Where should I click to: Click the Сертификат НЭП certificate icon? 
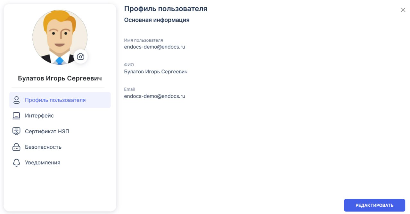click(16, 131)
